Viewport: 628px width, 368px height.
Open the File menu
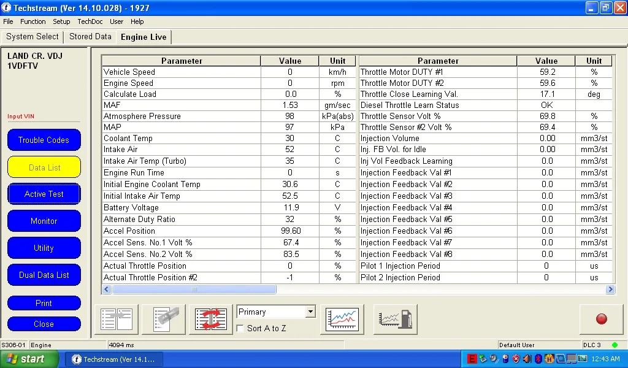(8, 21)
